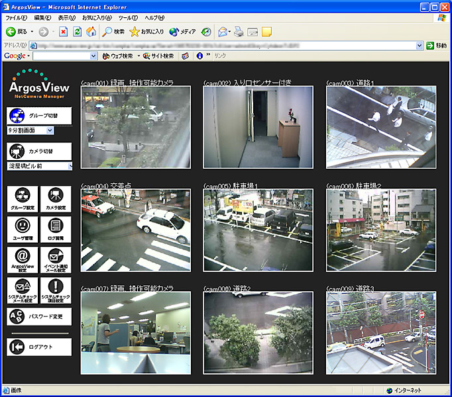
Task: Open システムチェックメール設定 icon
Action: click(x=23, y=290)
